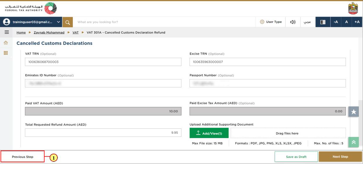The height and width of the screenshot is (190, 363).
Task: Click Save as Draft button
Action: tap(296, 157)
